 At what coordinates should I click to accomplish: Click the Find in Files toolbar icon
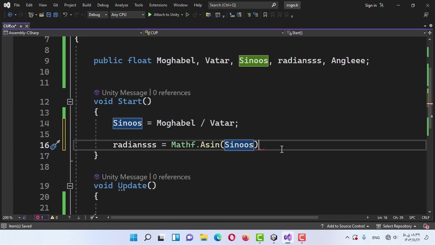tap(208, 15)
